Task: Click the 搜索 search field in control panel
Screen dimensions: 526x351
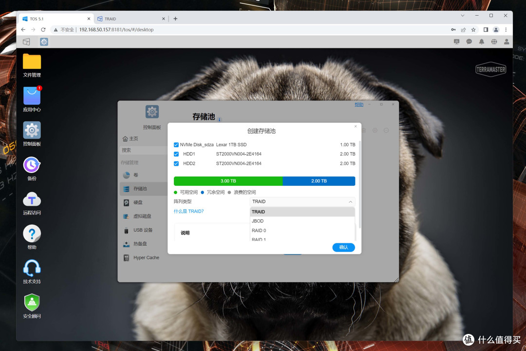Action: click(143, 150)
